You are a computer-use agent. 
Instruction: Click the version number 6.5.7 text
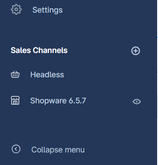tap(77, 101)
